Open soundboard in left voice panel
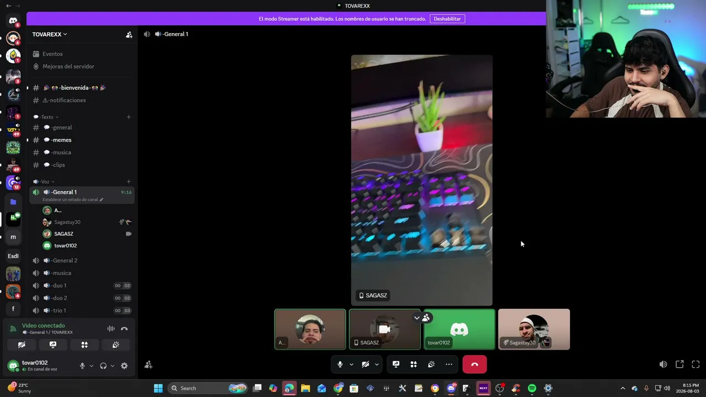This screenshot has width=706, height=397. point(116,345)
